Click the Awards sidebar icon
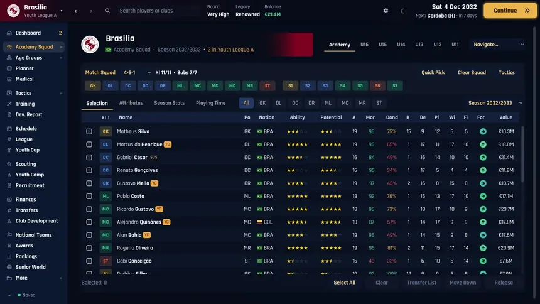Screen dimensions: 540x304 9,246
